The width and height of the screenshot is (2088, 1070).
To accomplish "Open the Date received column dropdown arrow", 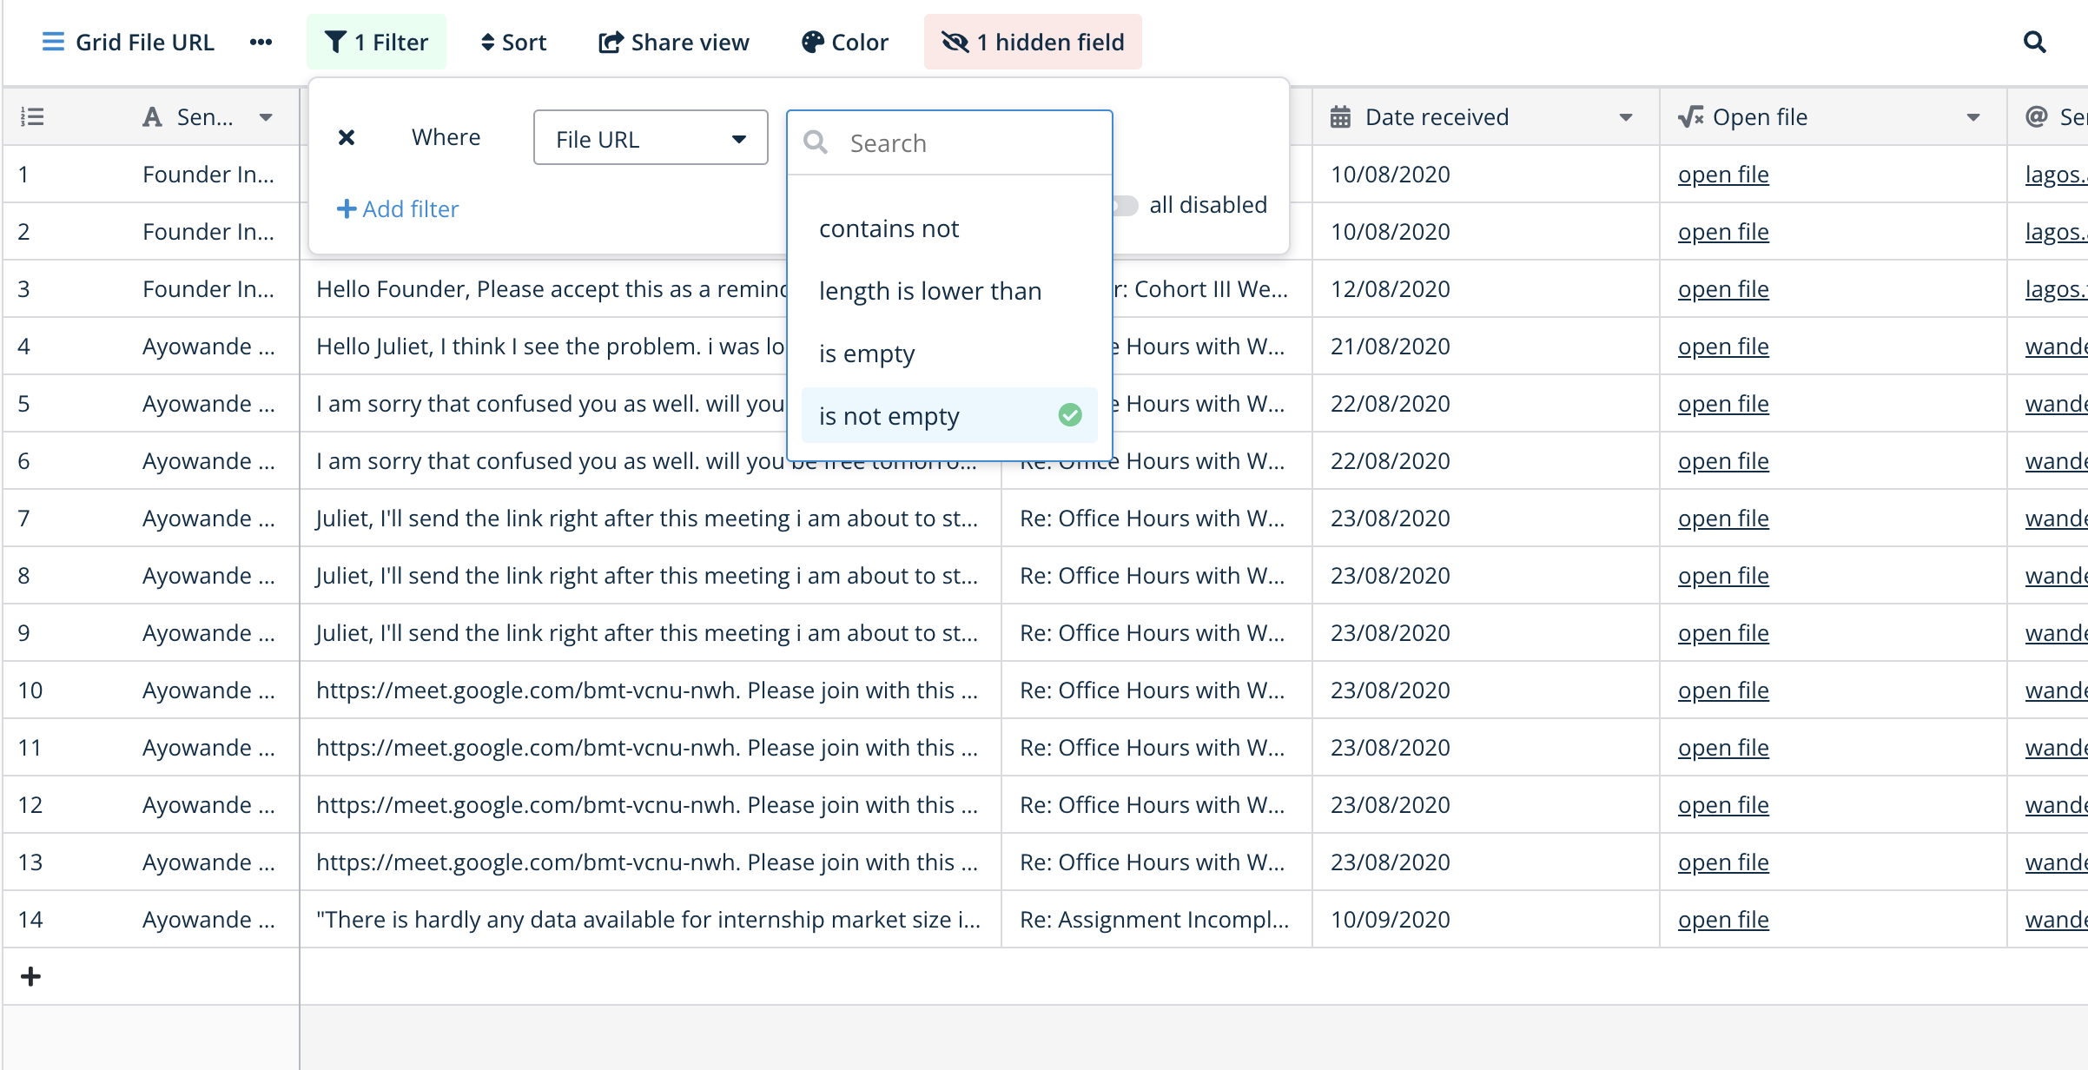I will click(1625, 117).
